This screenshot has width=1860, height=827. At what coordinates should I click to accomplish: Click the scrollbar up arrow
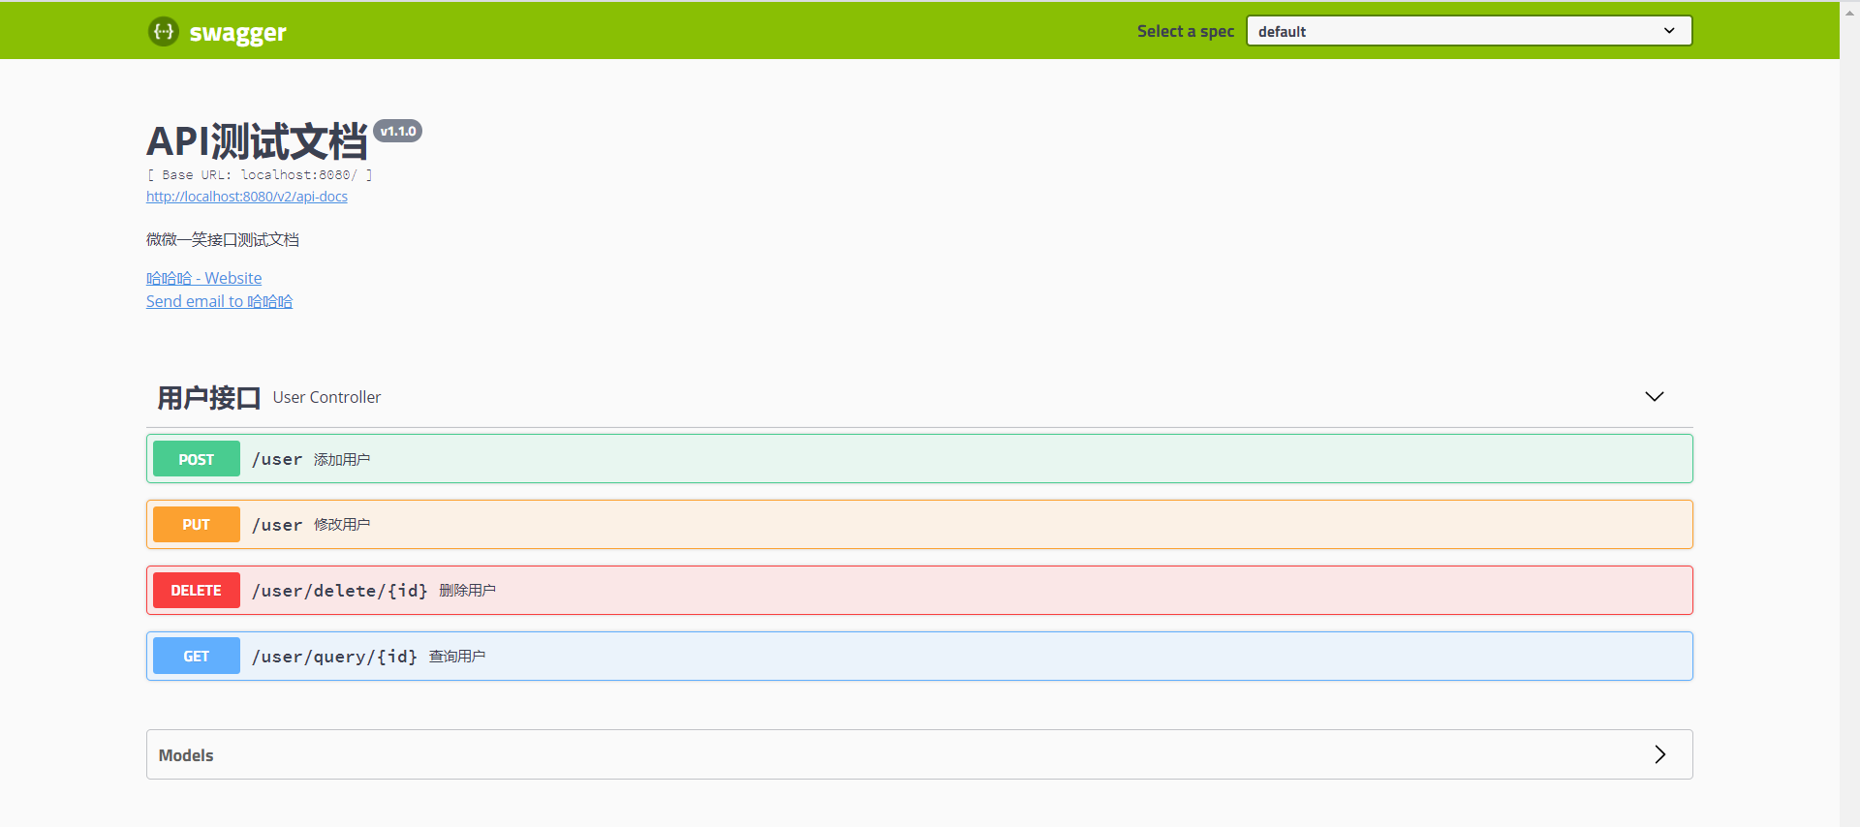point(1849,13)
